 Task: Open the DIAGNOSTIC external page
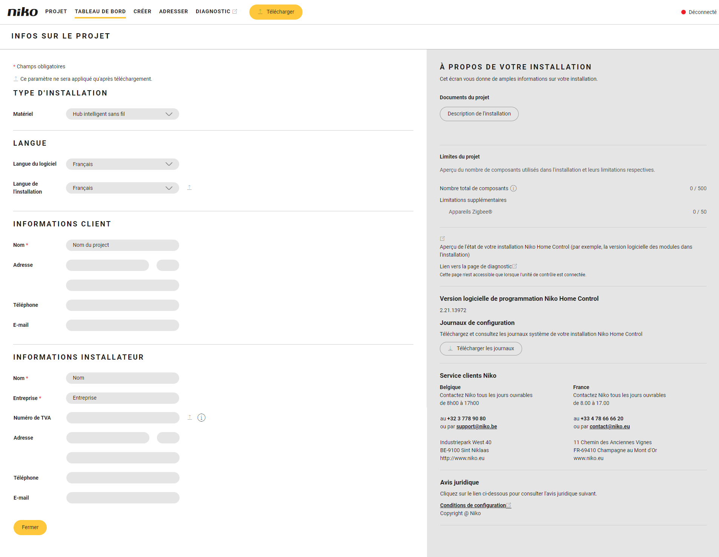point(217,11)
